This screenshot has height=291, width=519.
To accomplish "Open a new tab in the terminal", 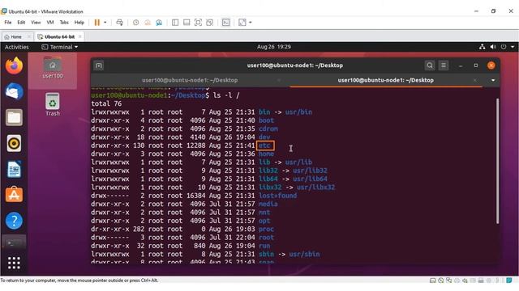I will pos(99,65).
